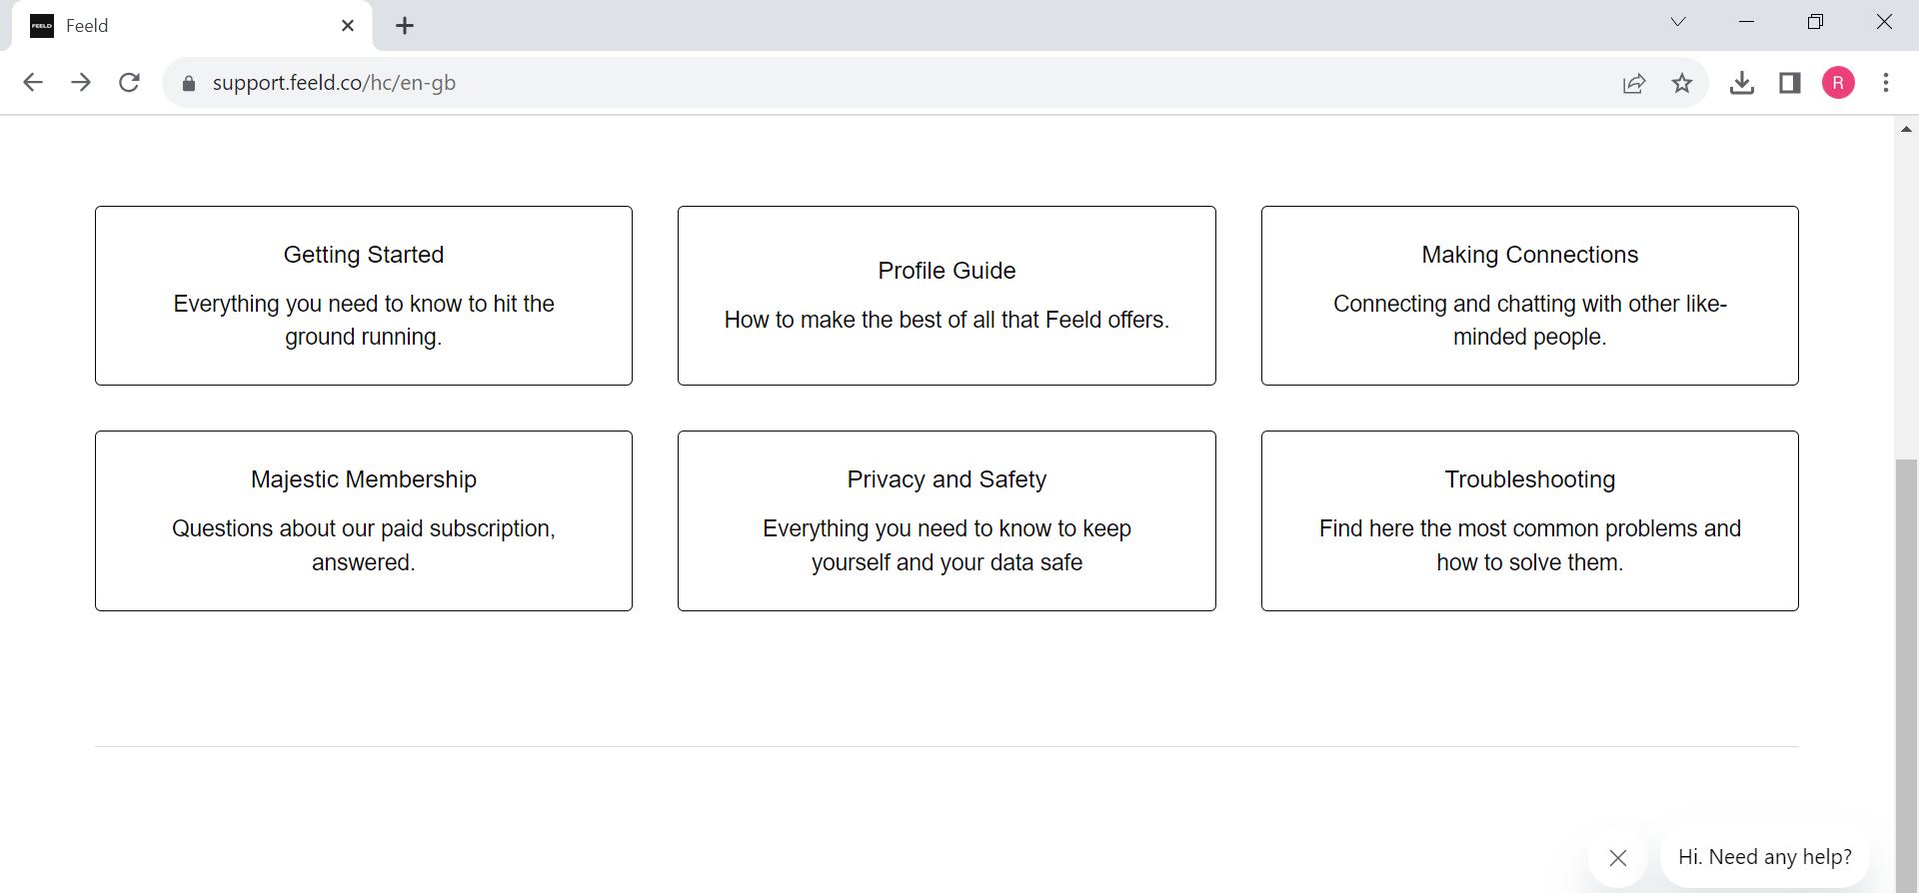
Task: Open the Getting Started category
Action: pyautogui.click(x=364, y=296)
